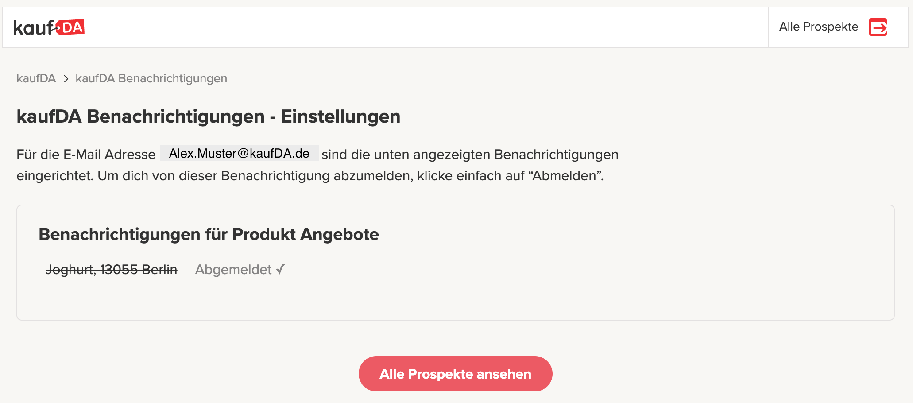The width and height of the screenshot is (913, 403).
Task: Click the breadcrumb chevron separator
Action: [x=66, y=79]
